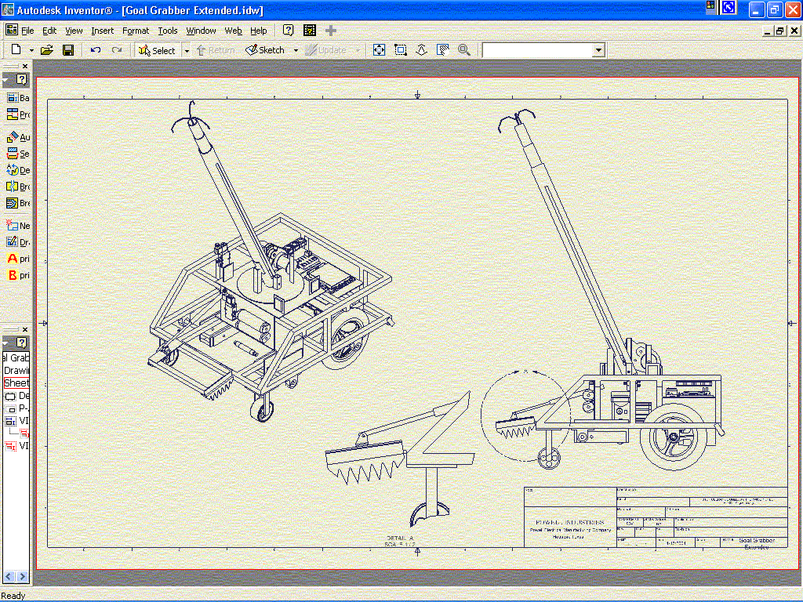Select the Broken View tool
Image resolution: width=803 pixels, height=602 pixels.
[17, 187]
